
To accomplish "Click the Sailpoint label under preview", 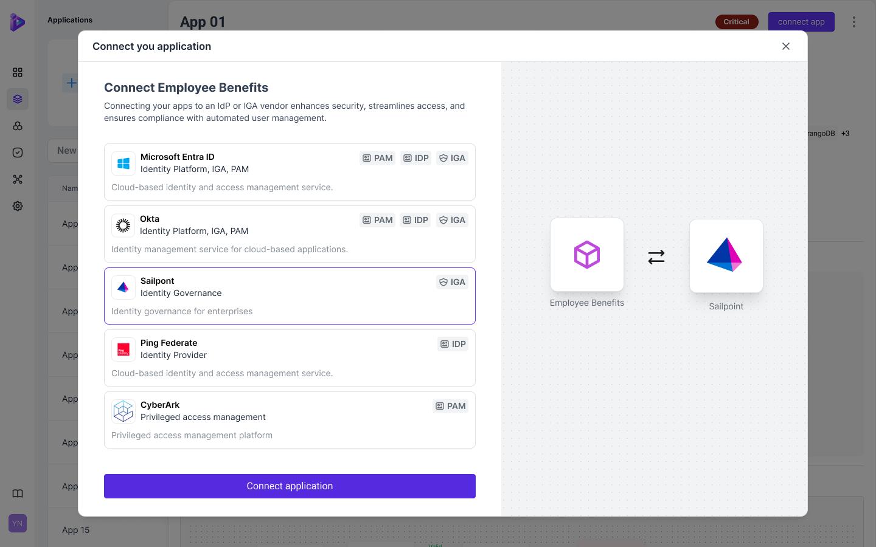I will 726,306.
